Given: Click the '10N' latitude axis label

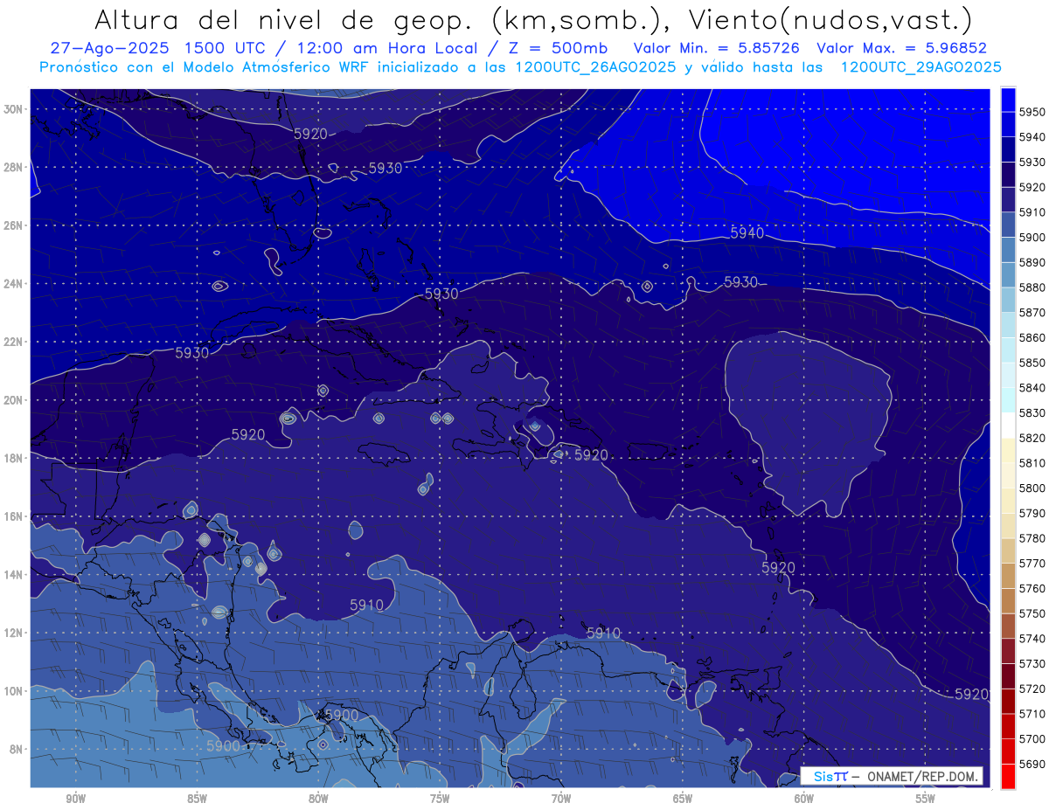Looking at the screenshot, I should coord(15,691).
